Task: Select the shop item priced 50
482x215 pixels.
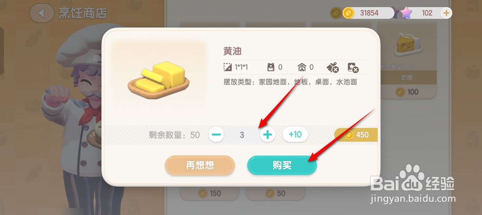Action: click(x=275, y=193)
